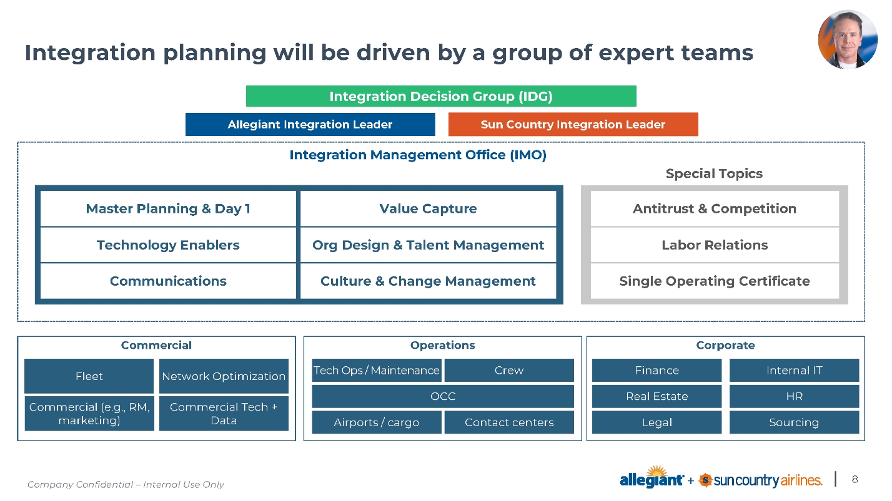Select the Integration Decision Group banner

point(440,96)
